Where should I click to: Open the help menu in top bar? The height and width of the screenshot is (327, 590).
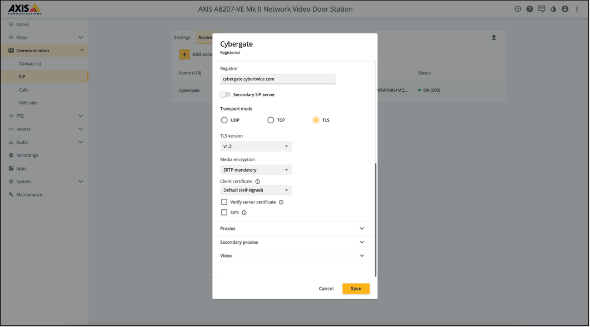(529, 8)
